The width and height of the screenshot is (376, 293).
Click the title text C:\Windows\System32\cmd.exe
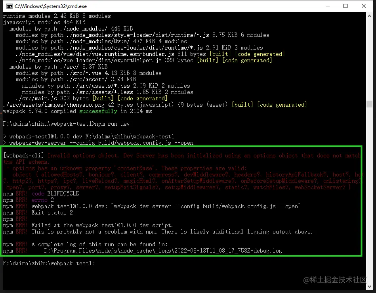51,6
